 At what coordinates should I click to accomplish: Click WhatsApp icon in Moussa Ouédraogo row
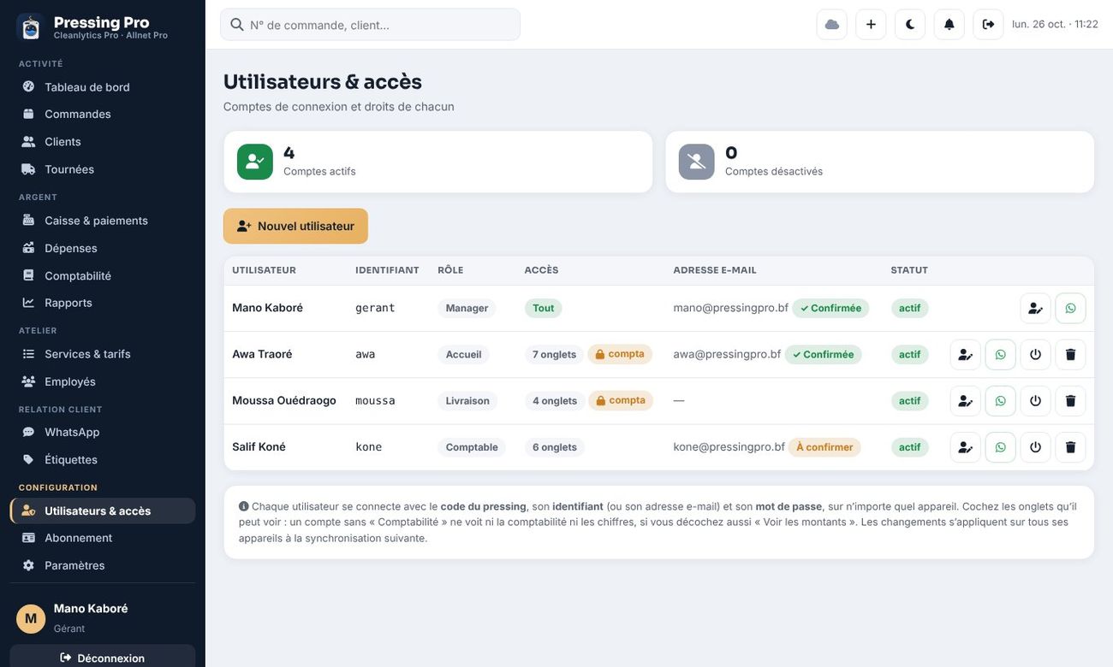(x=1000, y=400)
